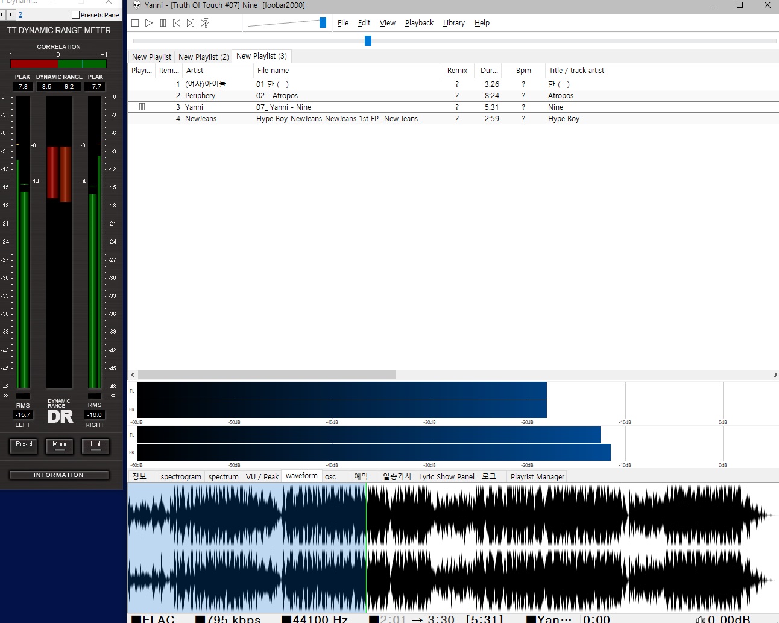
Task: Select the NewJeans Hype Boy row
Action: click(453, 119)
